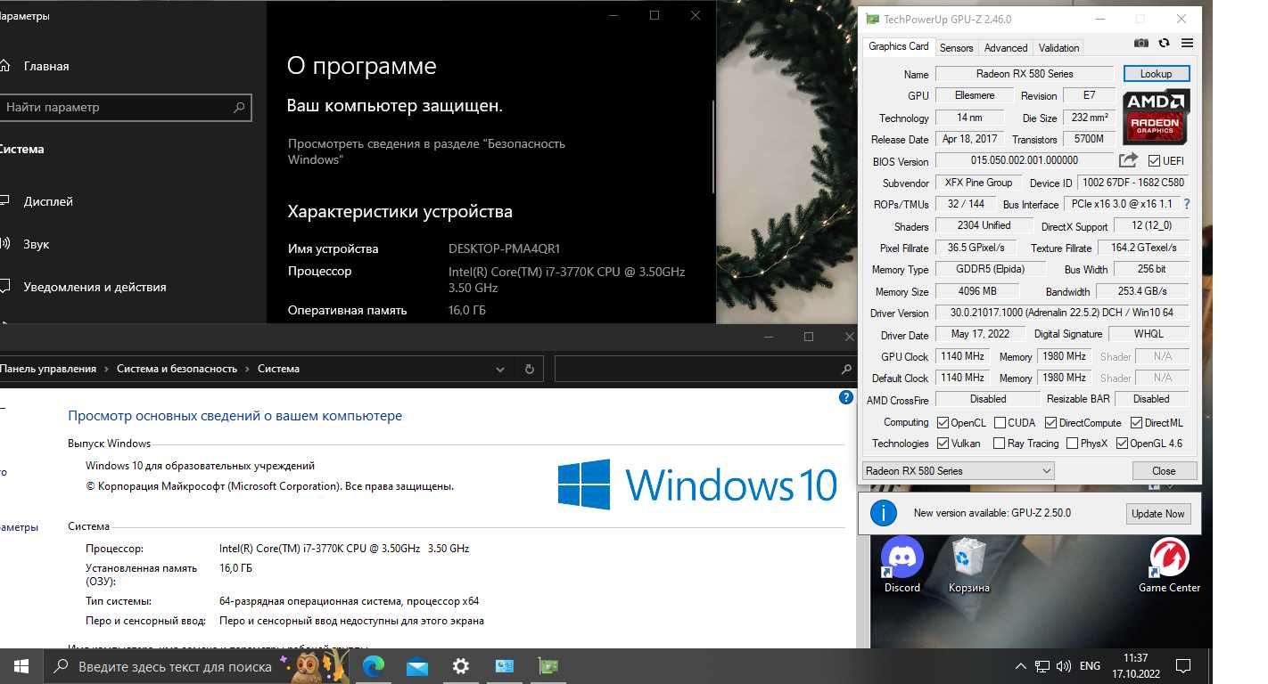This screenshot has width=1268, height=684.
Task: Toggle the OpenCL checkbox
Action: pos(943,423)
